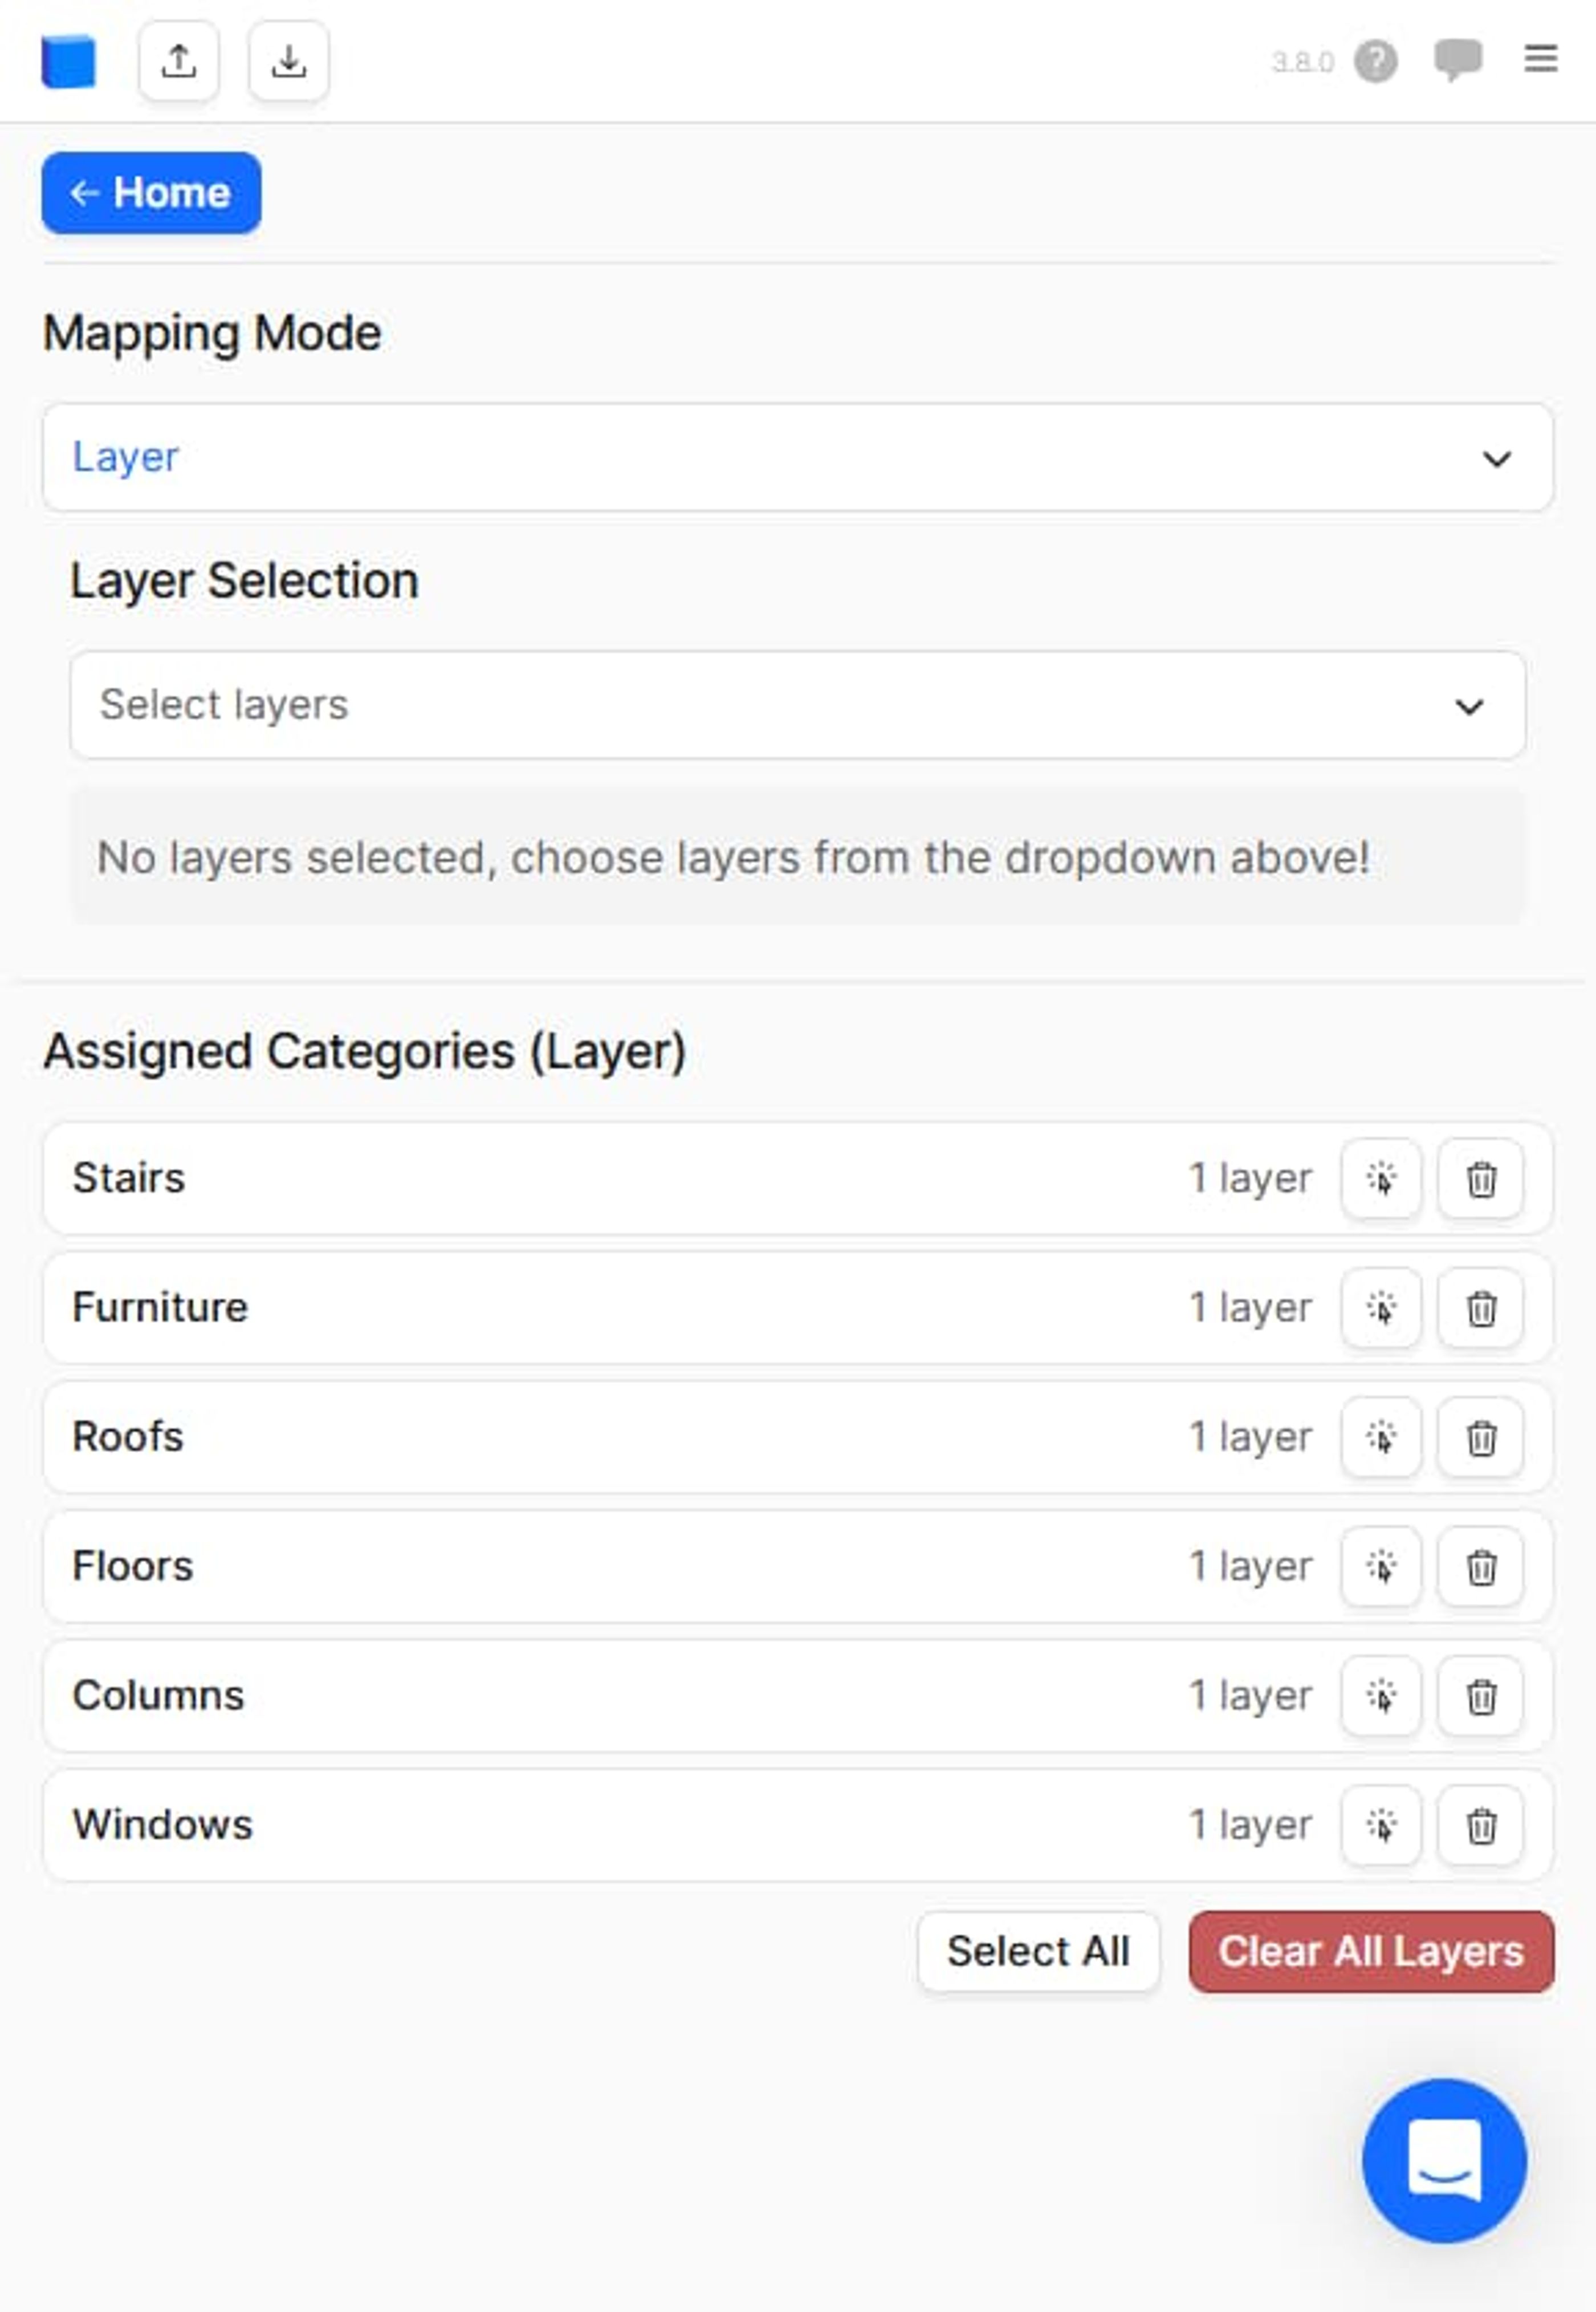This screenshot has height=2312, width=1596.
Task: Click Clear All Layers button
Action: (1371, 1952)
